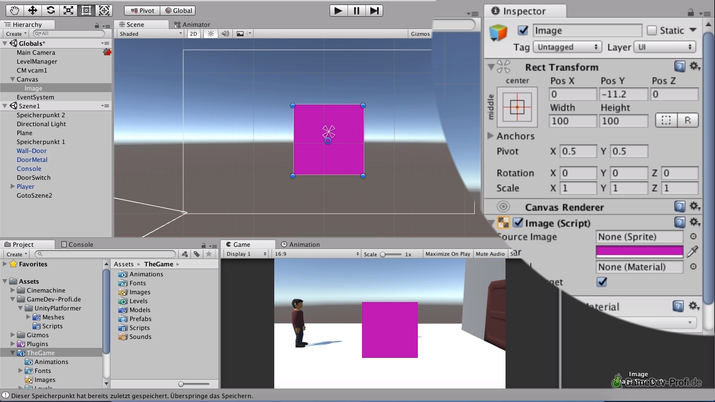
Task: Open Canvas Renderer gear settings
Action: [x=694, y=207]
